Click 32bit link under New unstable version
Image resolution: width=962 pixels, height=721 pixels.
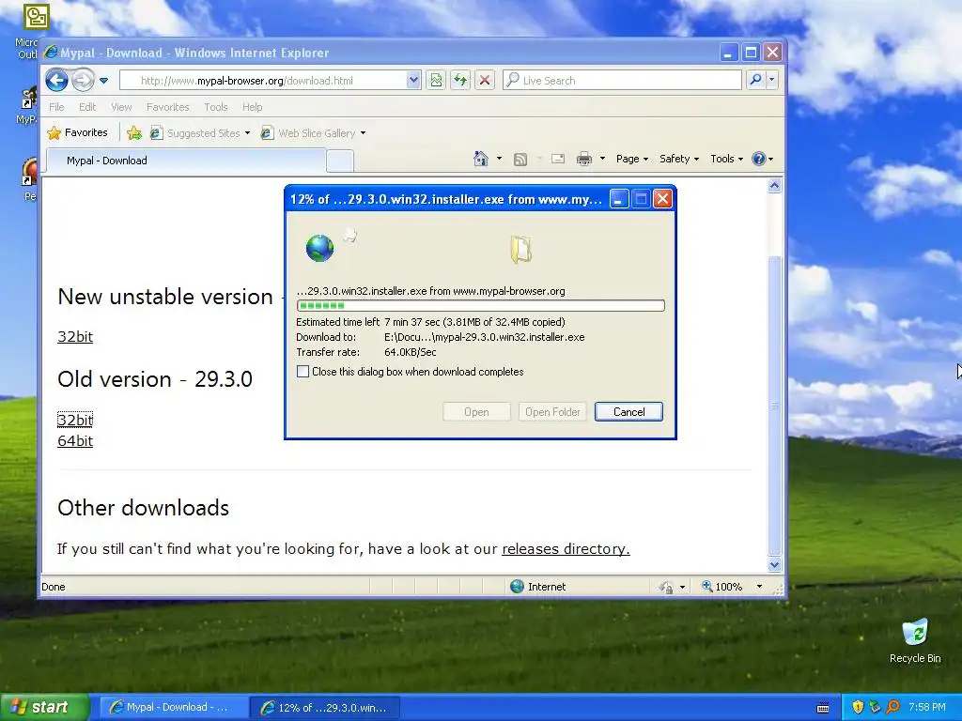(x=75, y=337)
